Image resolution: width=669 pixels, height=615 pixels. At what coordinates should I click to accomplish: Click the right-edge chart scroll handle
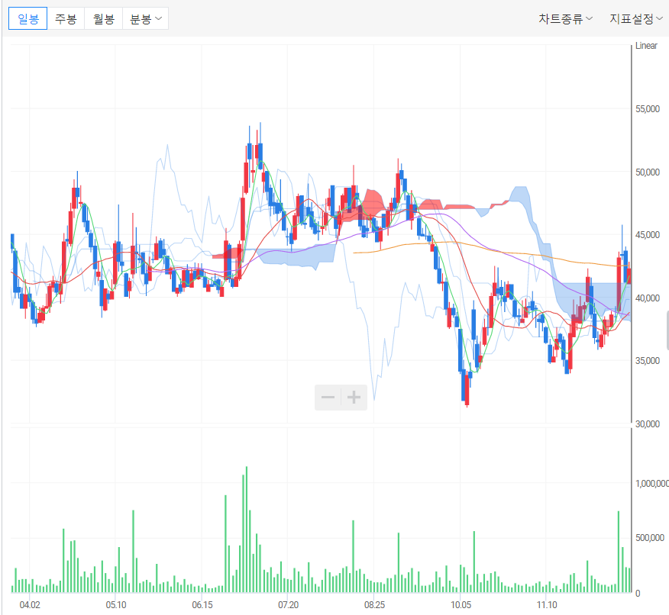(x=667, y=330)
